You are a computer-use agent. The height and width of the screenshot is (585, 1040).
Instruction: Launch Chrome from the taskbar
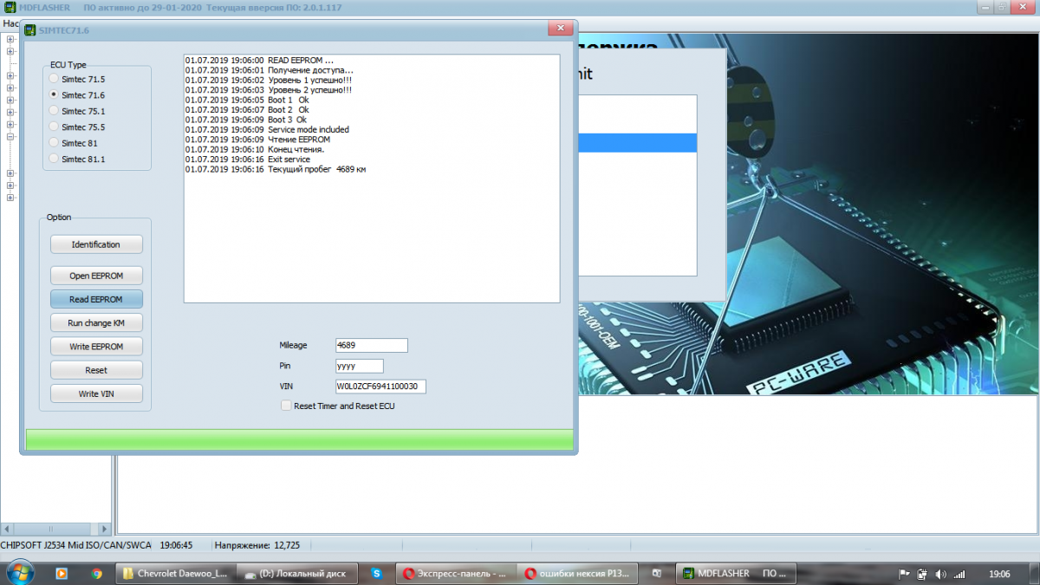(97, 573)
